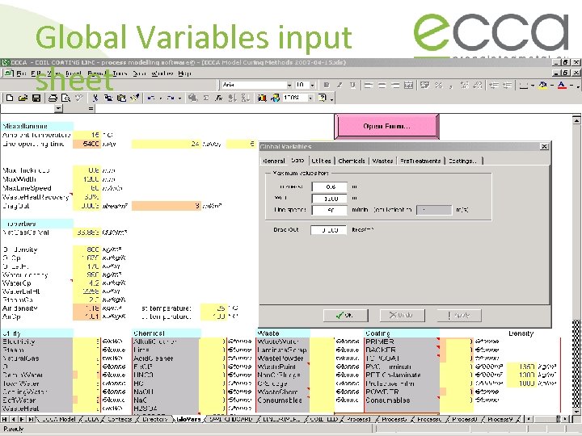Switch to Chemicals tab in Global Variables
This screenshot has width=582, height=436.
[x=351, y=161]
